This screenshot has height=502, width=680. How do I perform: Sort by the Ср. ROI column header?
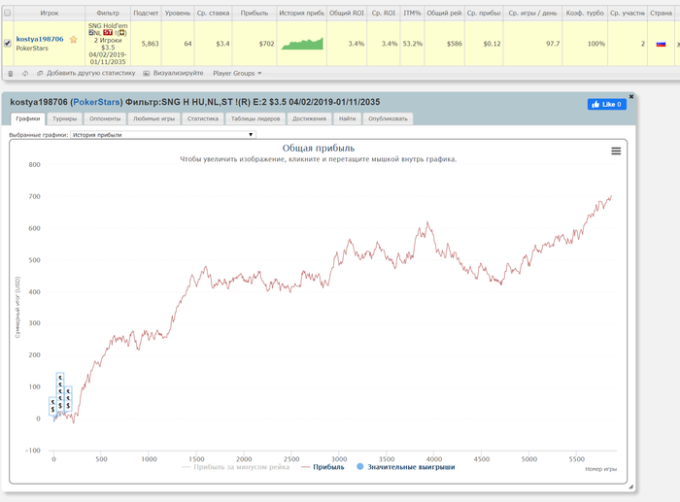[x=384, y=13]
